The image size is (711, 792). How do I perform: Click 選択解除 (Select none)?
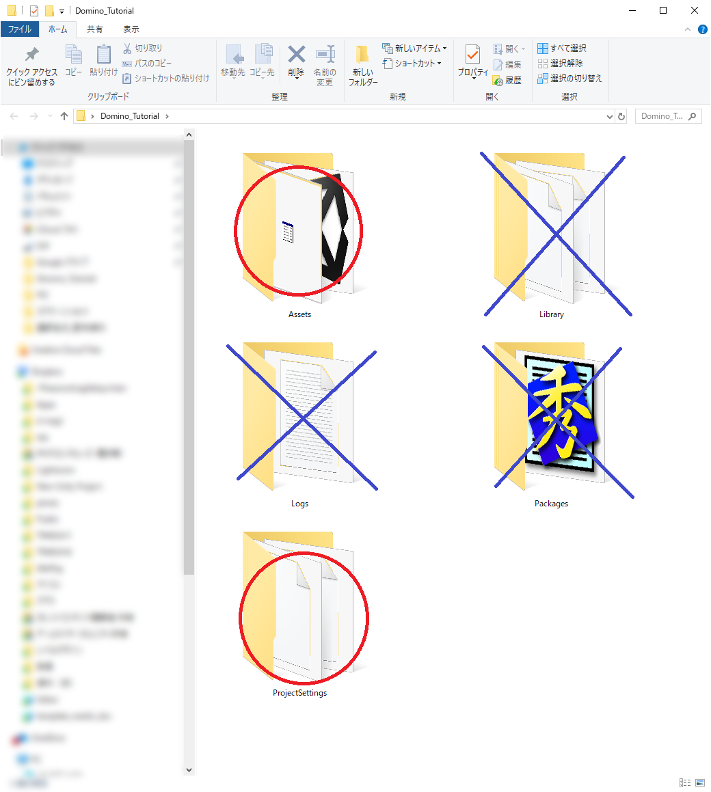[x=561, y=63]
